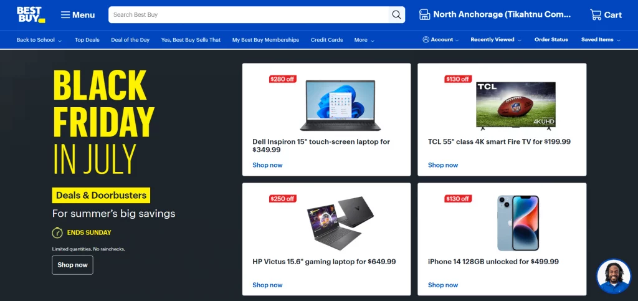Click the $250 off badge
This screenshot has width=638, height=301.
[x=282, y=199]
